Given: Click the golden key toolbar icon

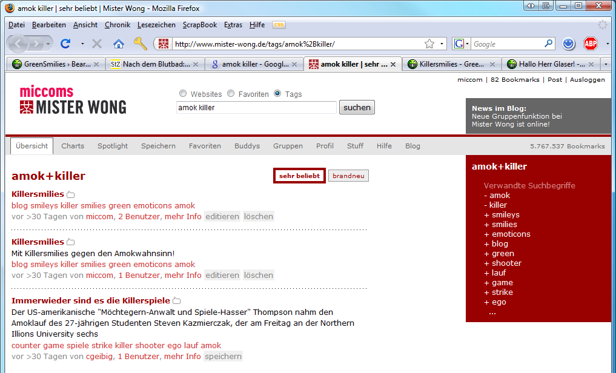Looking at the screenshot, I should coord(141,44).
